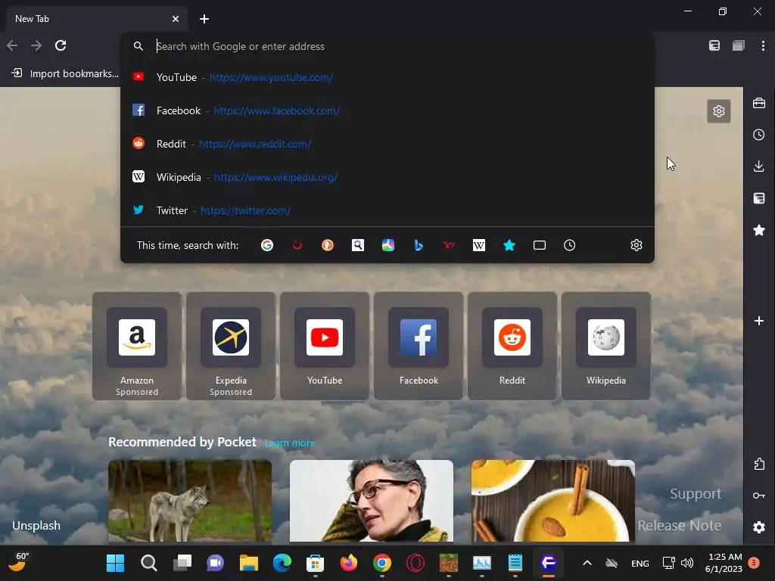This screenshot has height=581, width=775.
Task: Open the Expedia sponsored shortcut tile
Action: [231, 346]
